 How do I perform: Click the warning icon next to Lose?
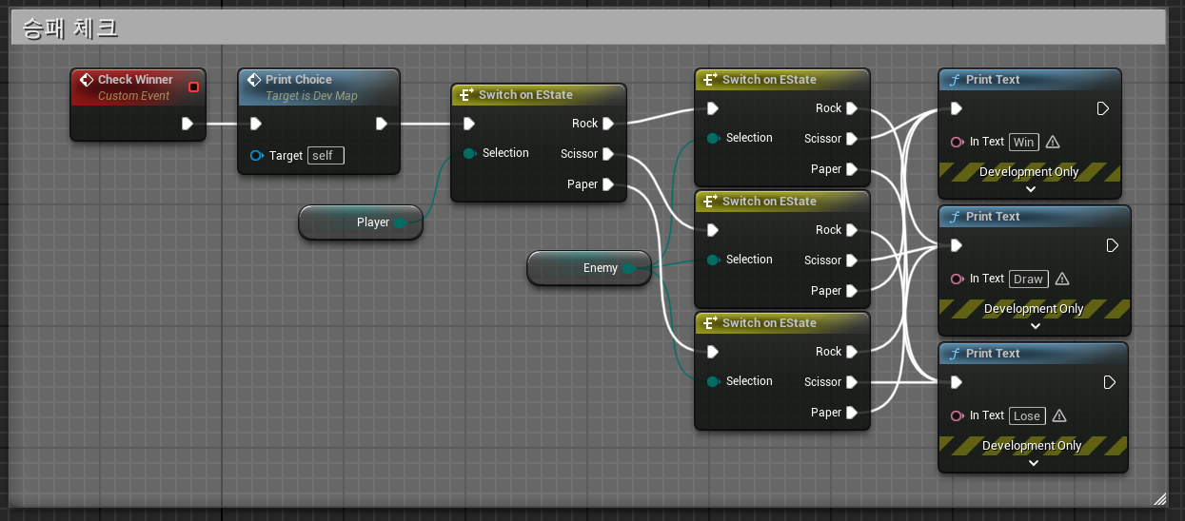tap(1059, 415)
